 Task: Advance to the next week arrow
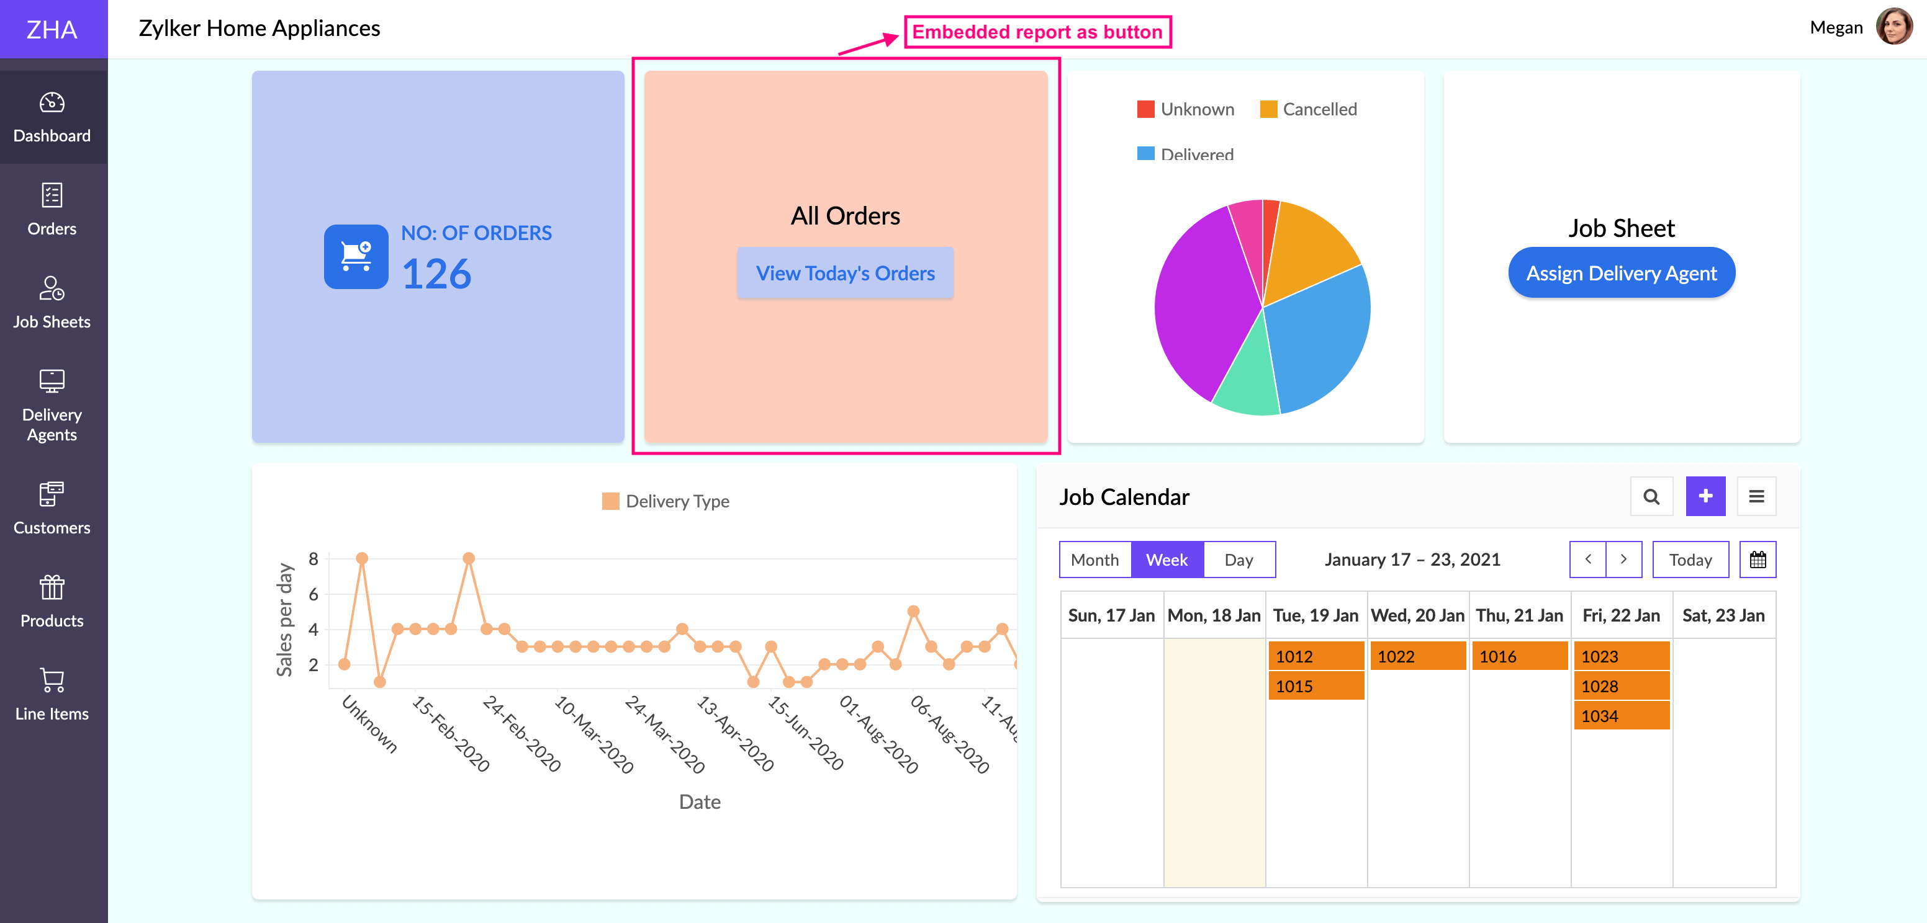tap(1623, 560)
